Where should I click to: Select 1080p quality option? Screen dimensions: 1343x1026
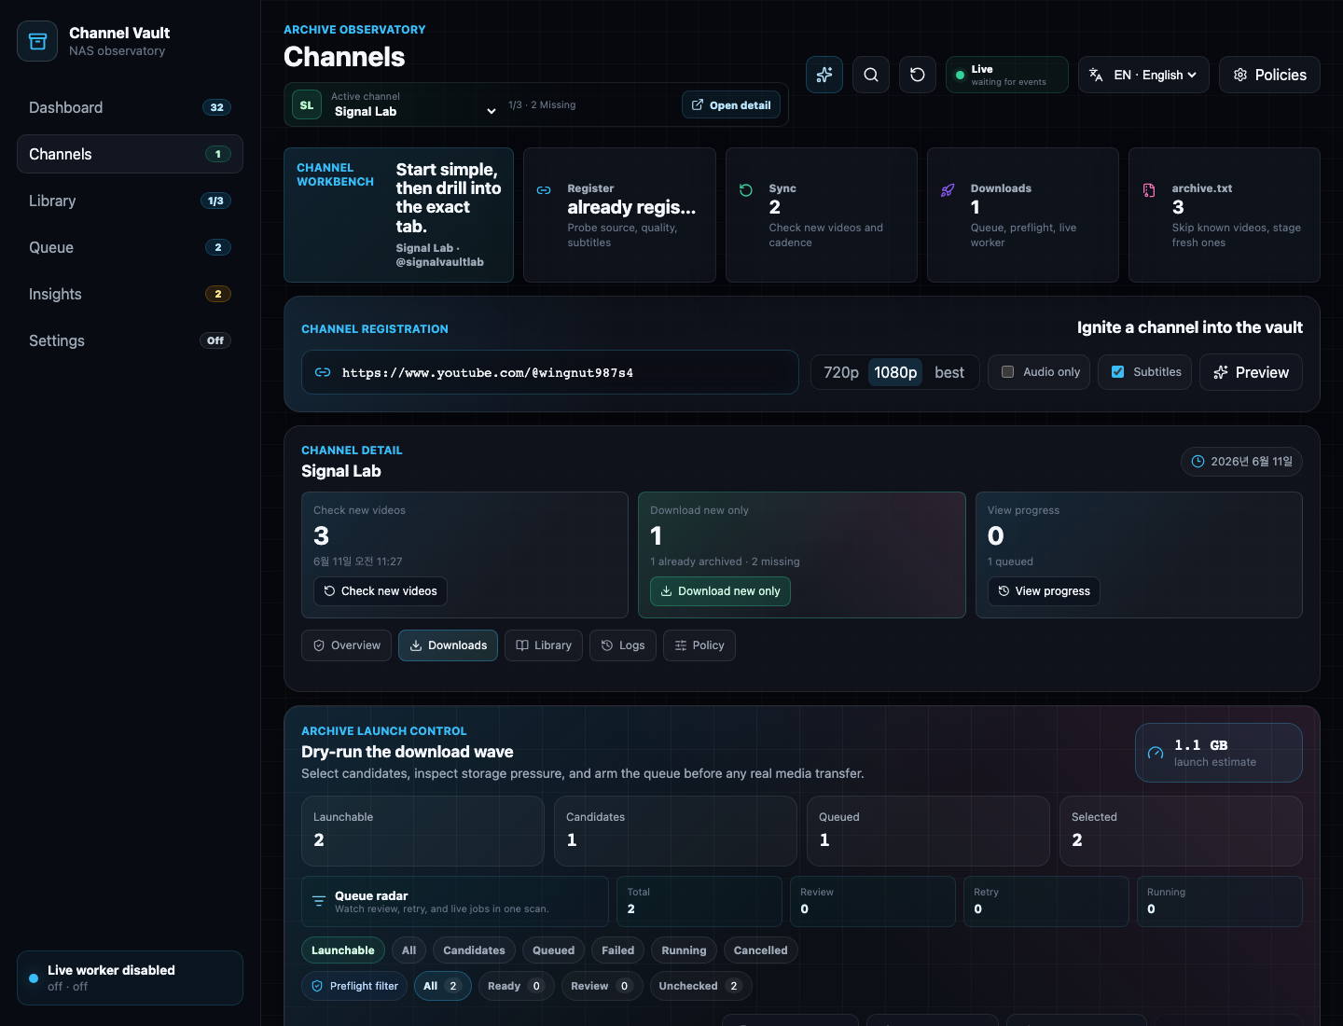click(x=895, y=372)
